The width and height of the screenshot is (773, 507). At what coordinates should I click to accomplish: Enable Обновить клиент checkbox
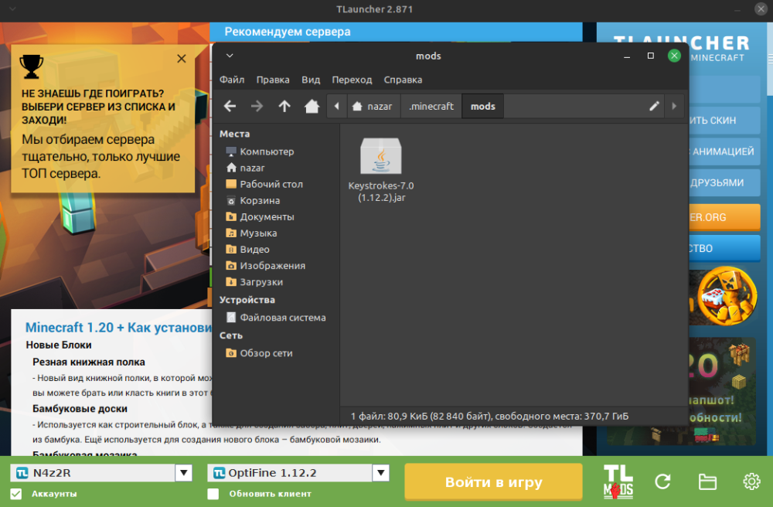213,494
